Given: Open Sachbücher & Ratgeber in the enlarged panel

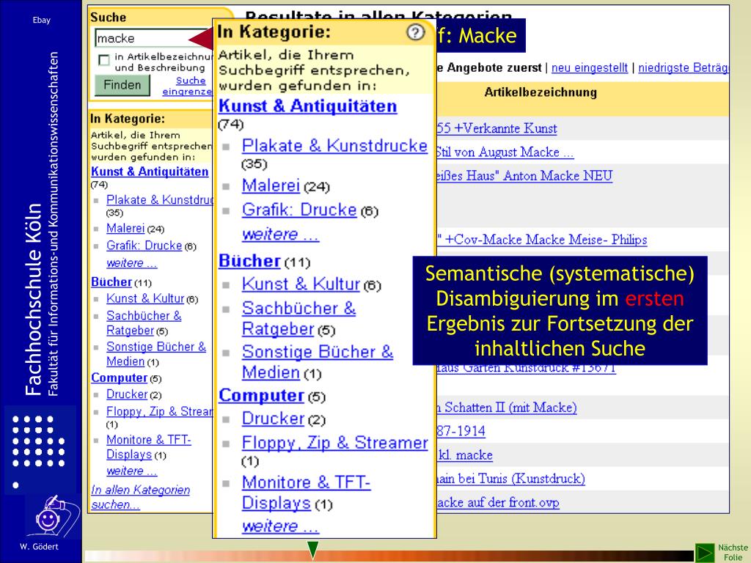Looking at the screenshot, I should pos(298,318).
